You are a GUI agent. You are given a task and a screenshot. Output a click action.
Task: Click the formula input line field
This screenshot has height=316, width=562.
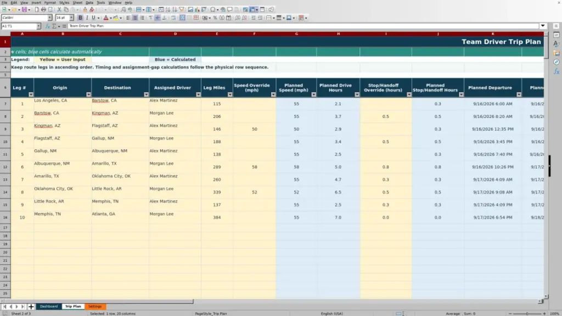pyautogui.click(x=303, y=26)
